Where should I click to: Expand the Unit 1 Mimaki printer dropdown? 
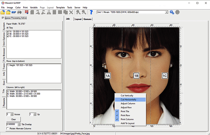166,12
